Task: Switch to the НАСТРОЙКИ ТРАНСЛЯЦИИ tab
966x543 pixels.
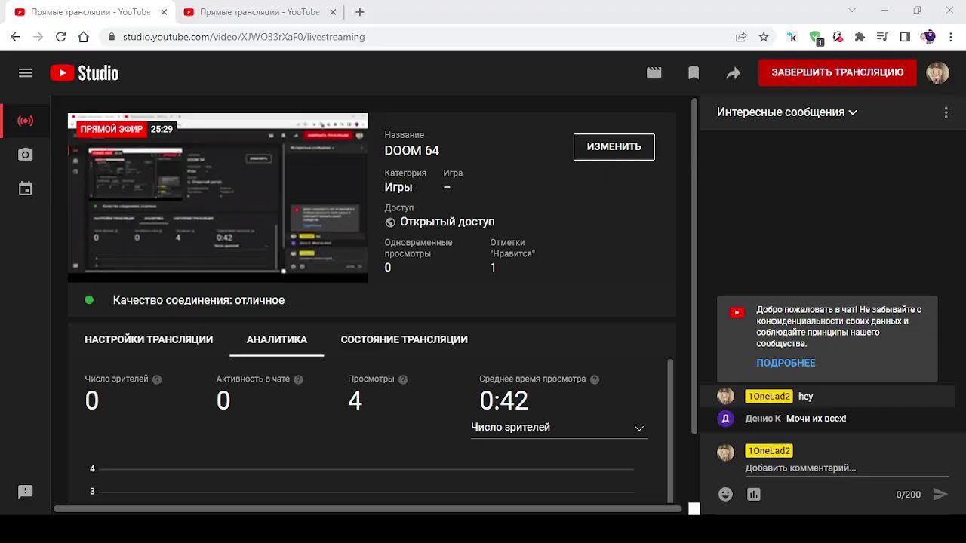Action: (149, 339)
